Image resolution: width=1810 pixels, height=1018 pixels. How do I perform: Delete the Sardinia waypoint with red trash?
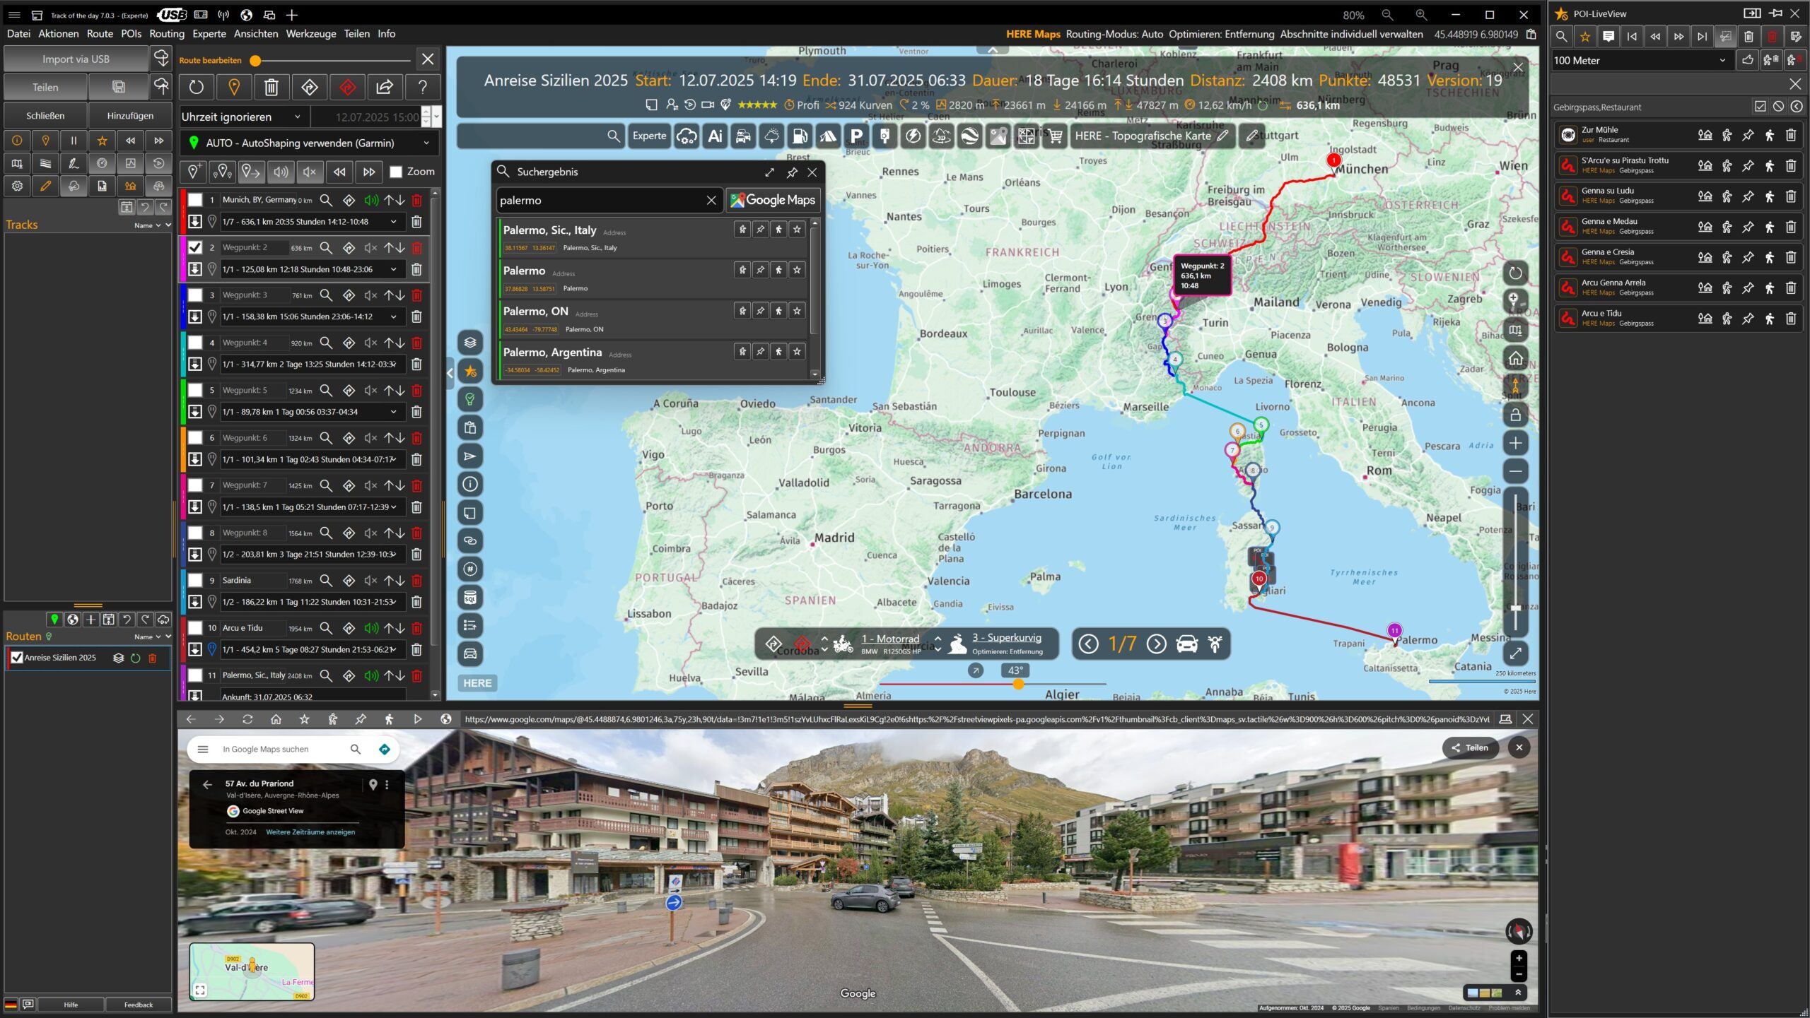(417, 581)
